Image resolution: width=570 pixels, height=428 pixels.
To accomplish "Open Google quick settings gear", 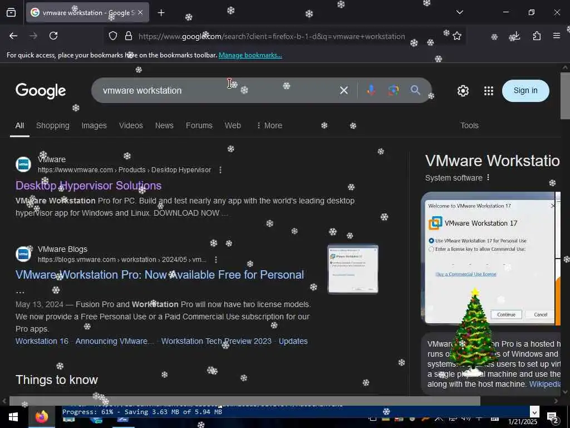I will click(x=463, y=91).
